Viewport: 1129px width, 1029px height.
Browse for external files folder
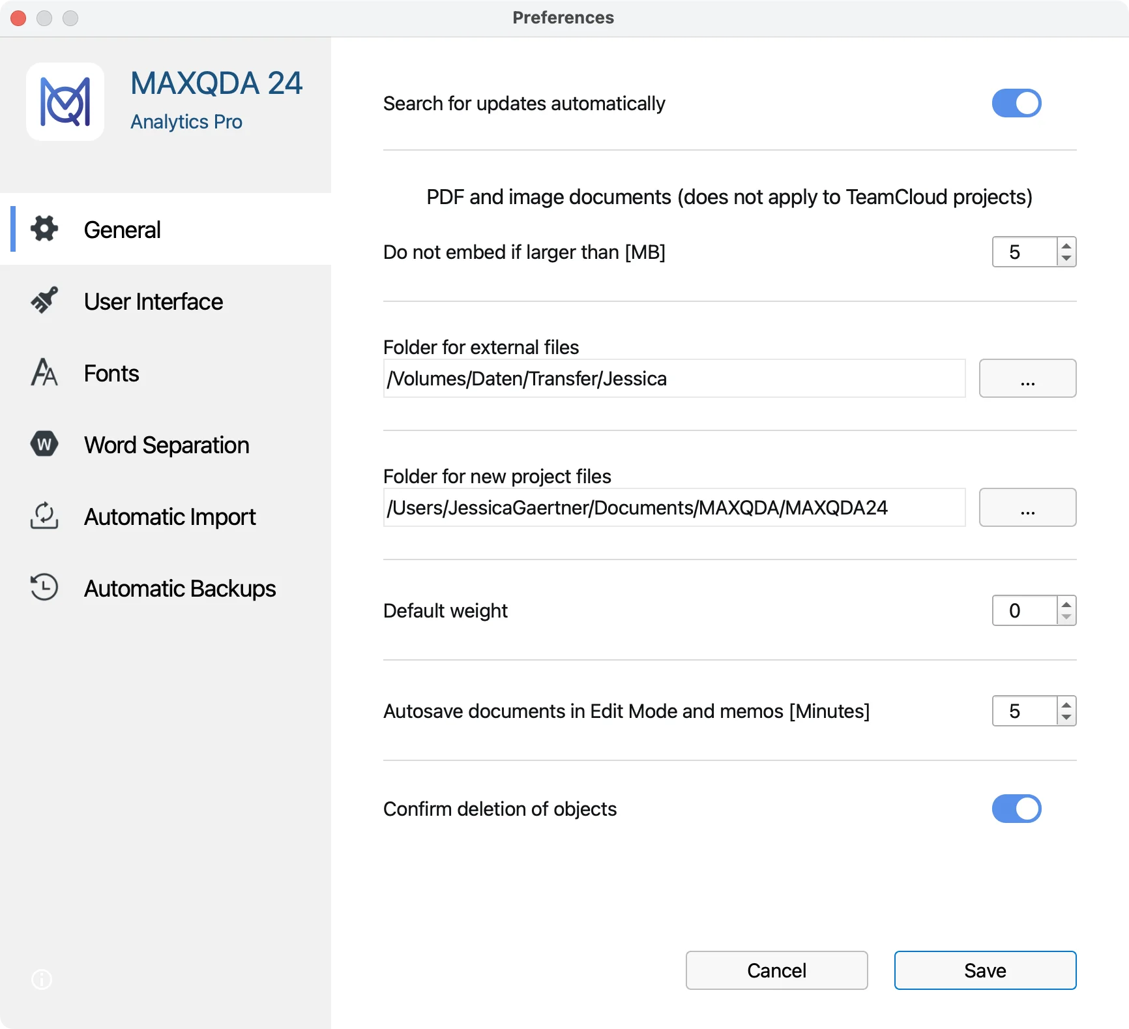point(1027,378)
